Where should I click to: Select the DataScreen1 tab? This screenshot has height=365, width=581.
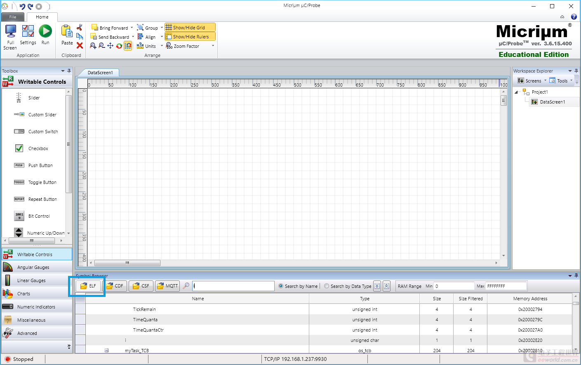(x=100, y=73)
